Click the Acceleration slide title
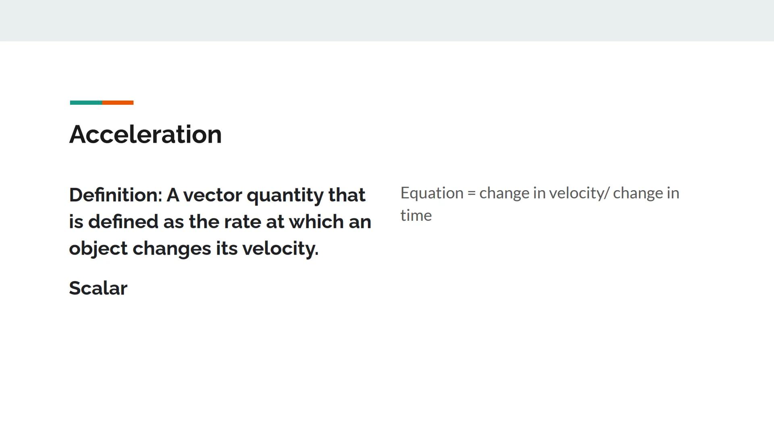 point(146,135)
